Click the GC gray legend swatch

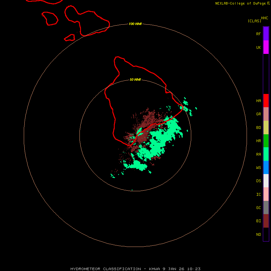tap(266, 207)
